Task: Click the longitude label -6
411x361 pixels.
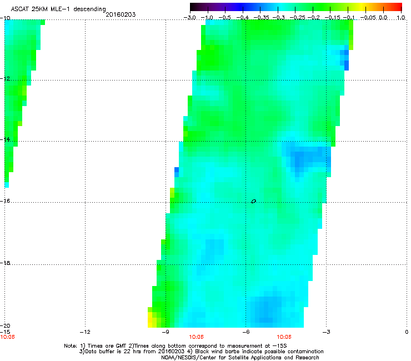Action: 245,332
